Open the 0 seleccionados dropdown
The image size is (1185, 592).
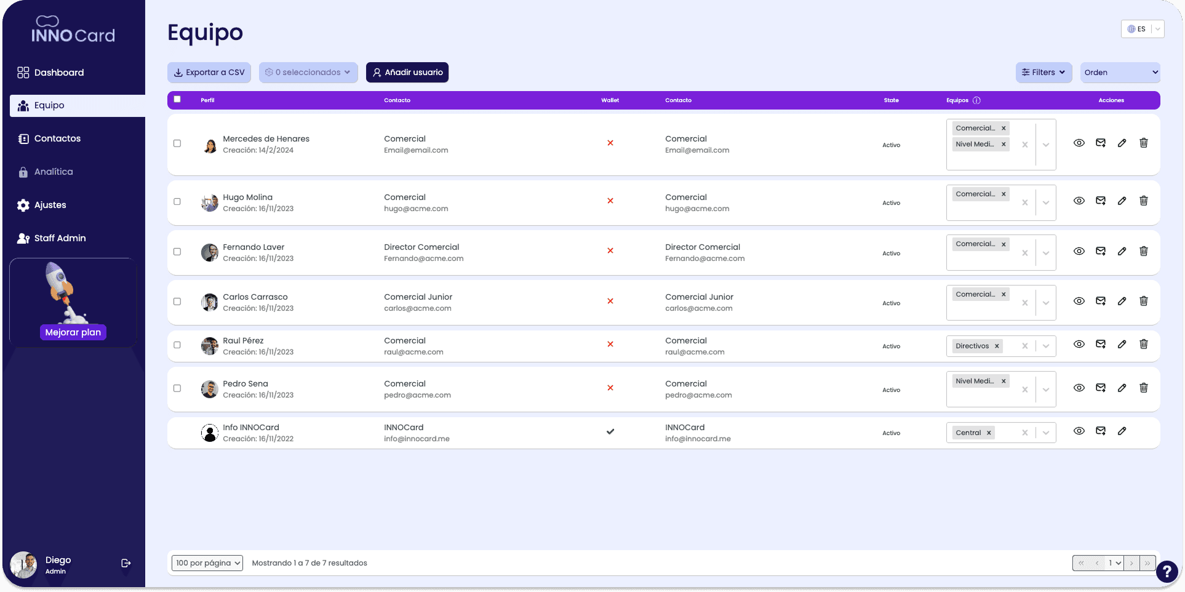308,72
